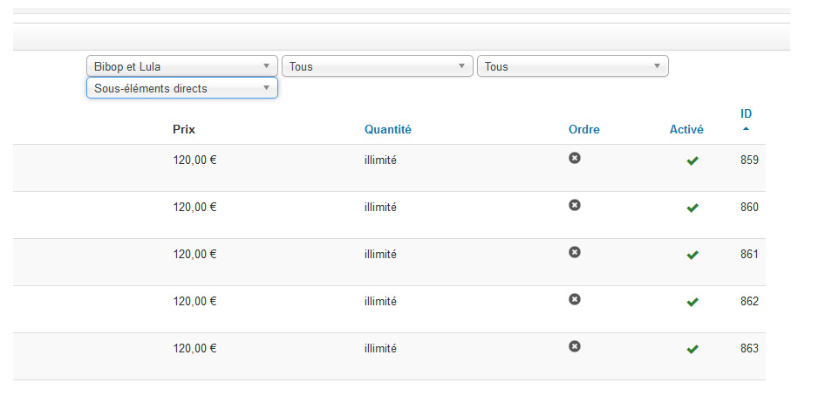Image resolution: width=825 pixels, height=396 pixels.
Task: Click the order X icon for ID 863
Action: pyautogui.click(x=575, y=346)
